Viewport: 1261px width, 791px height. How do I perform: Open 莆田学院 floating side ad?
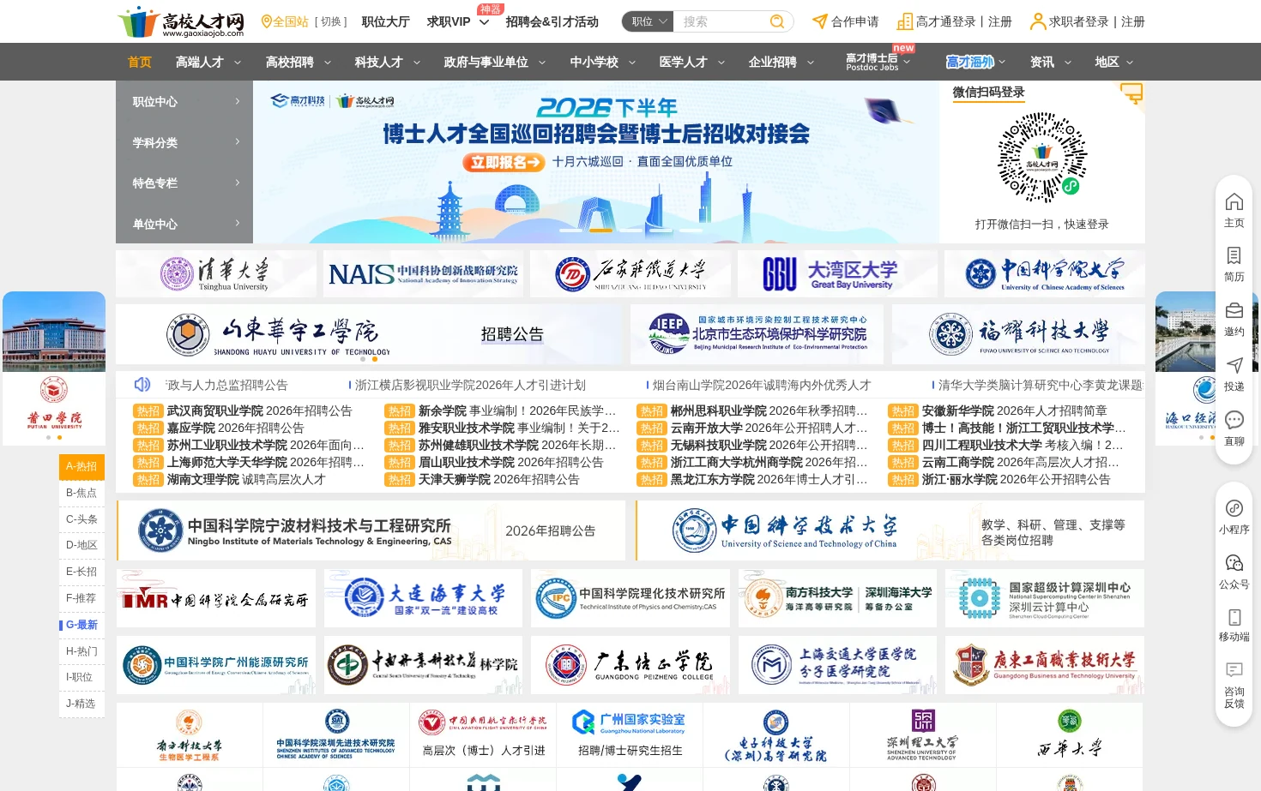pos(54,369)
